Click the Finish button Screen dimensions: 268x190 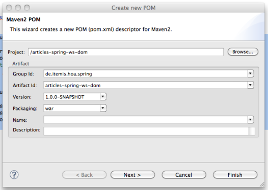click(235, 175)
